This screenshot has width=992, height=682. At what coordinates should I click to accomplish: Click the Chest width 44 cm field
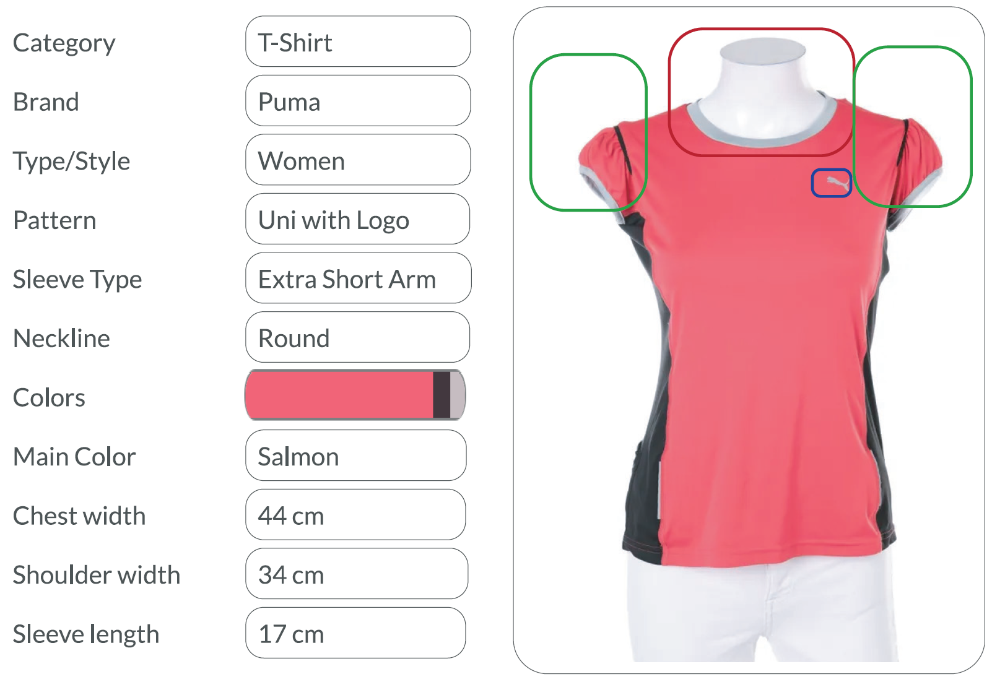[x=355, y=515]
